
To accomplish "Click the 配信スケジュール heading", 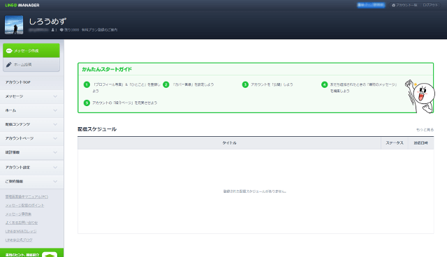I will [x=97, y=129].
